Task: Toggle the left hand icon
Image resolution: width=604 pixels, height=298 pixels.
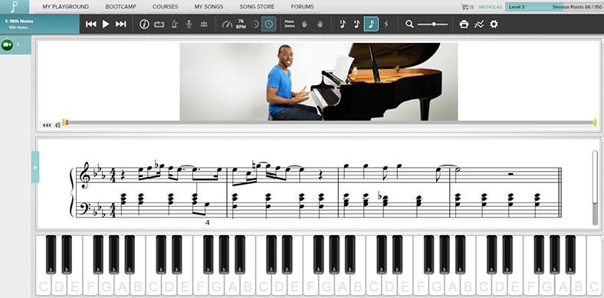Action: [x=304, y=25]
